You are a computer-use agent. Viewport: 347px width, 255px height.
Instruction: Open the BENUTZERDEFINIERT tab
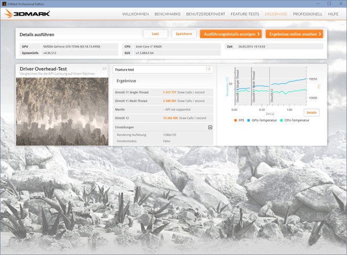click(x=205, y=14)
